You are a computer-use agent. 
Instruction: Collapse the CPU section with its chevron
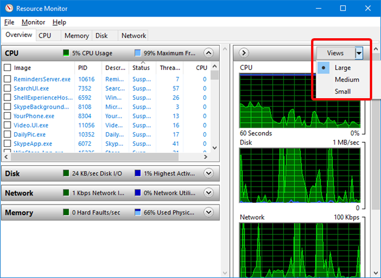click(208, 53)
